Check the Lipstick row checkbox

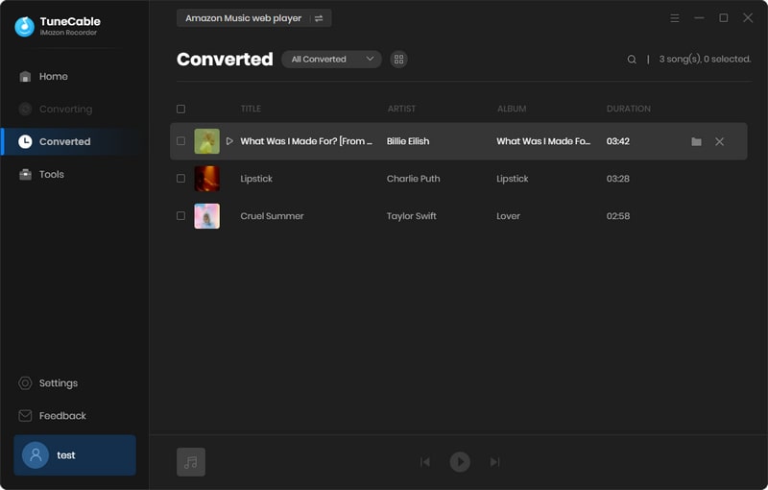(x=180, y=179)
